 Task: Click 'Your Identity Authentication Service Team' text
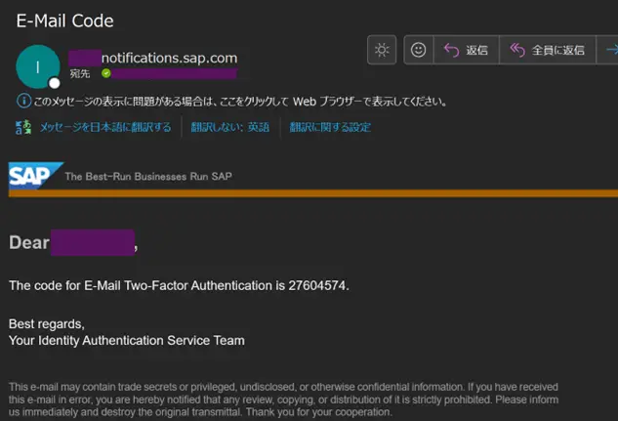click(x=127, y=340)
